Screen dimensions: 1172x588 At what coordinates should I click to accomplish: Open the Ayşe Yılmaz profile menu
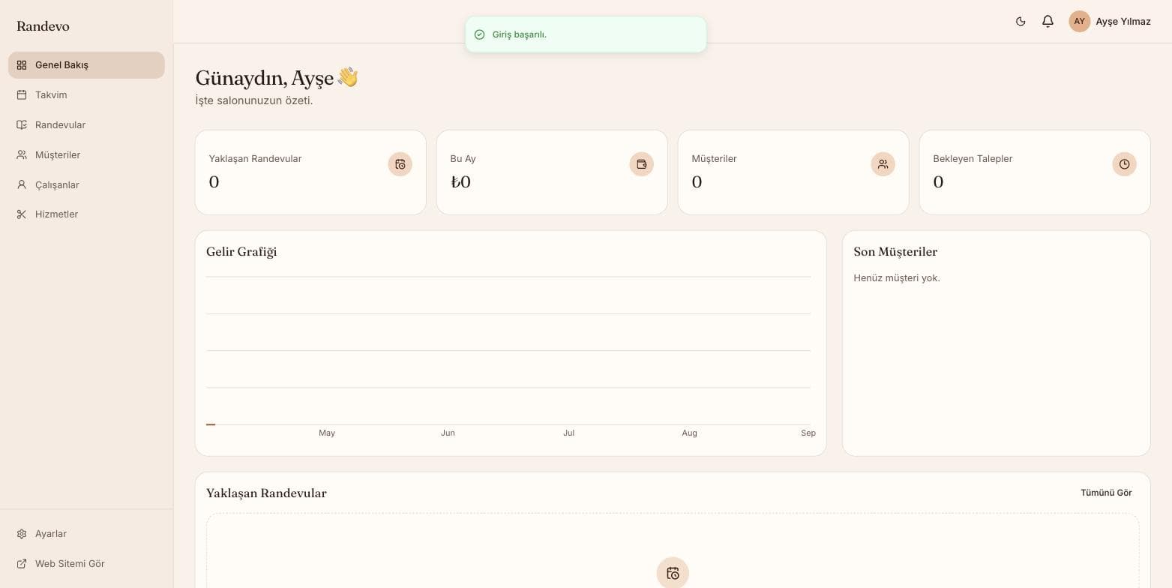coord(1110,22)
